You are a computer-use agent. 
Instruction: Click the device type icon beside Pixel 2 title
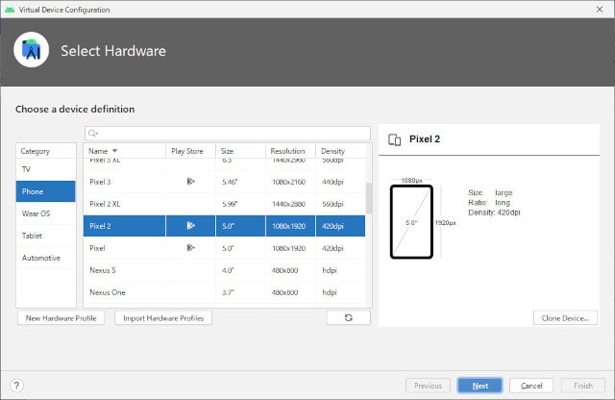pyautogui.click(x=394, y=139)
